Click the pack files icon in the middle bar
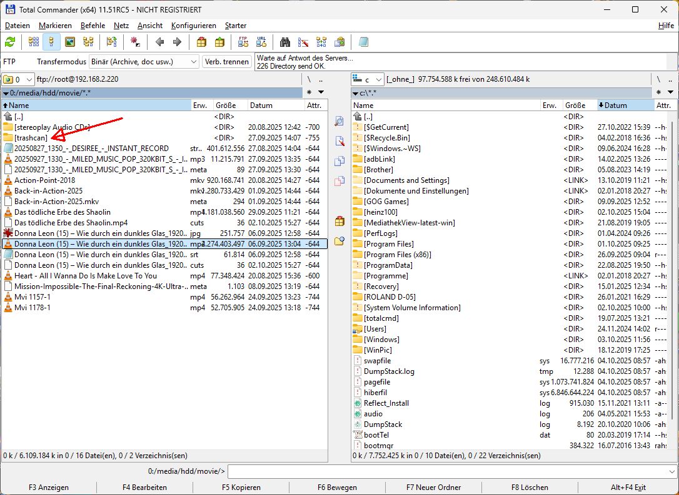The image size is (679, 495). click(x=339, y=221)
